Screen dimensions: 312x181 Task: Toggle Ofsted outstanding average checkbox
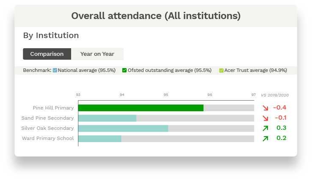[125, 70]
